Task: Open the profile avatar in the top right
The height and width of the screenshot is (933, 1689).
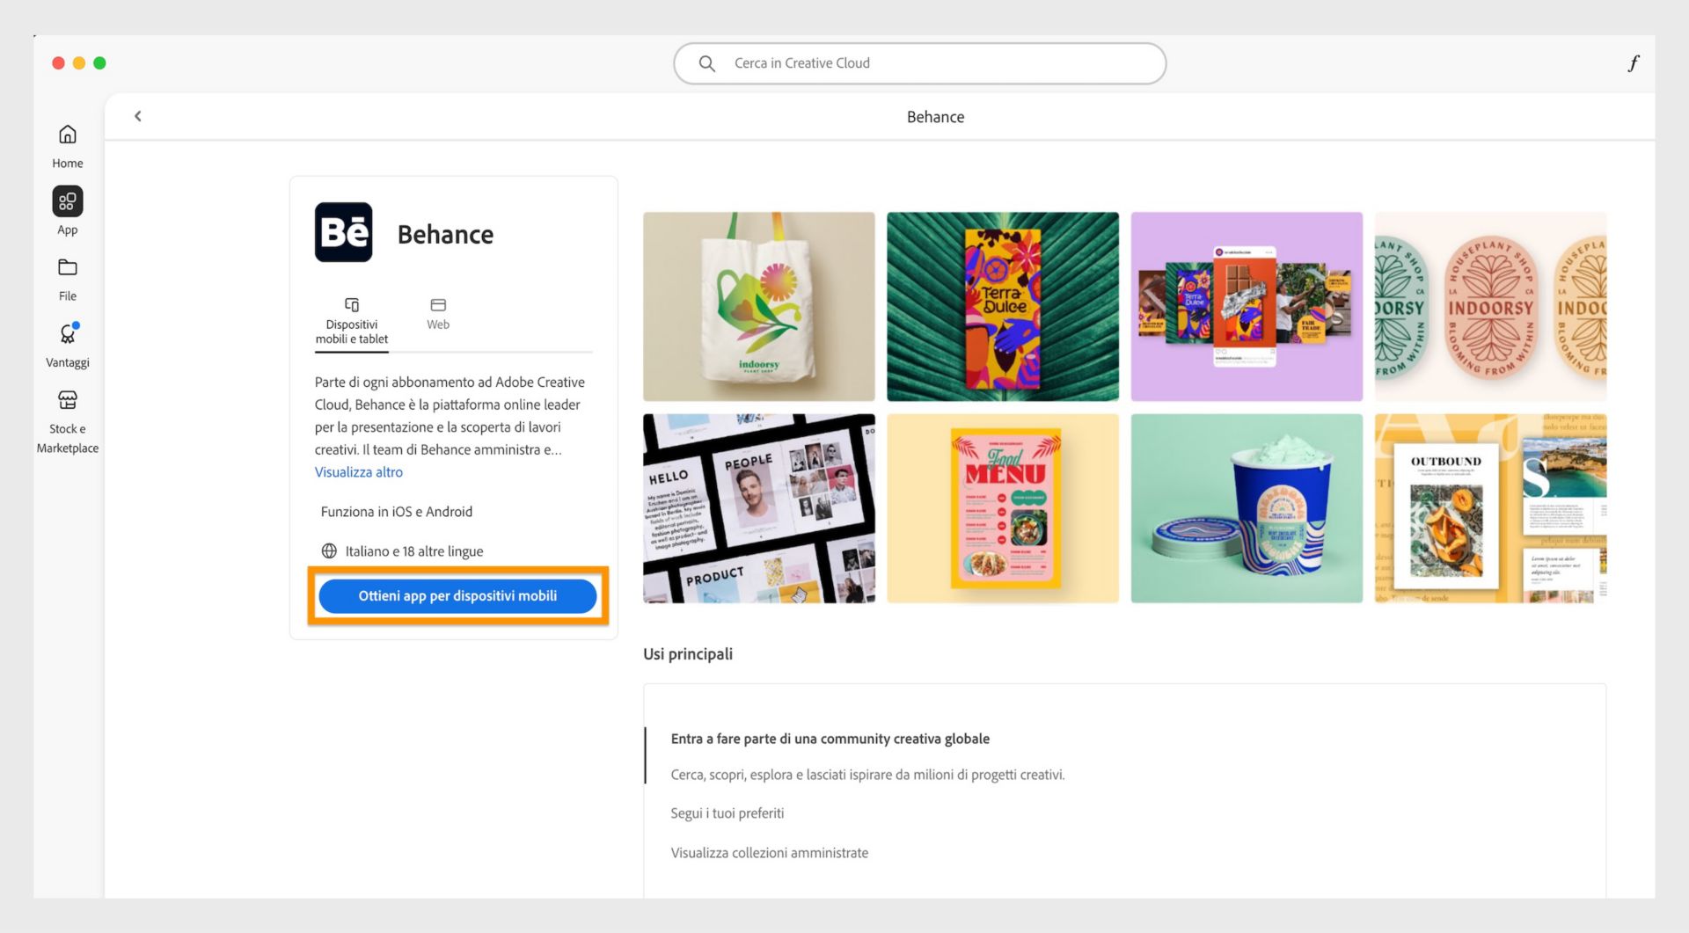Action: click(1634, 62)
